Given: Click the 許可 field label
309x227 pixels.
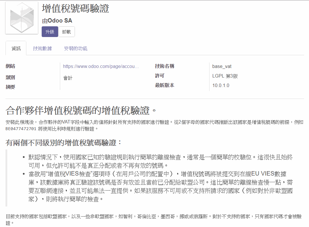Looking at the screenshot, I should (160, 76).
